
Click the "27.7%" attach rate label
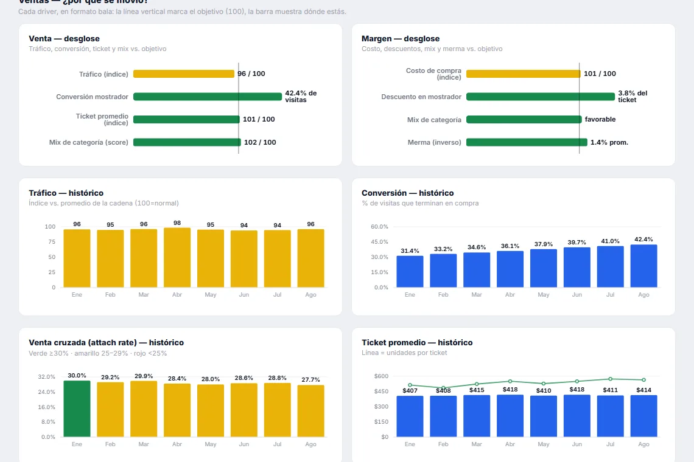click(310, 380)
